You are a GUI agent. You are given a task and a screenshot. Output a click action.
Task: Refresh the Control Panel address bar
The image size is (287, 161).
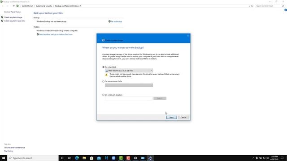point(252,6)
